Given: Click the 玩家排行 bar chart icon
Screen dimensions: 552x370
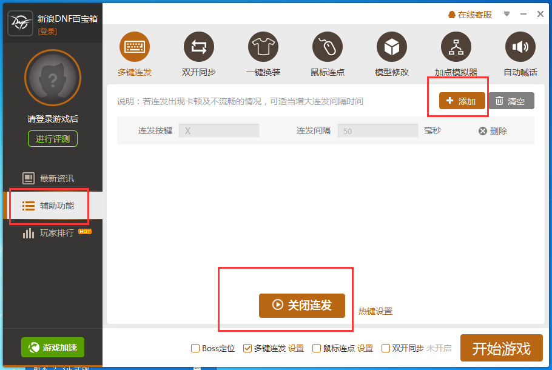Looking at the screenshot, I should pos(28,233).
